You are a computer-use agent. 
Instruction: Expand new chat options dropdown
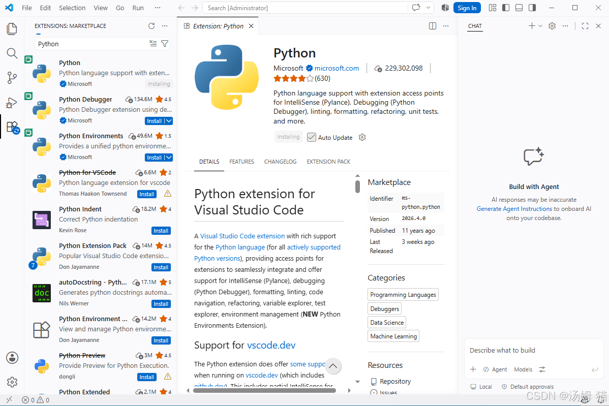pos(540,26)
